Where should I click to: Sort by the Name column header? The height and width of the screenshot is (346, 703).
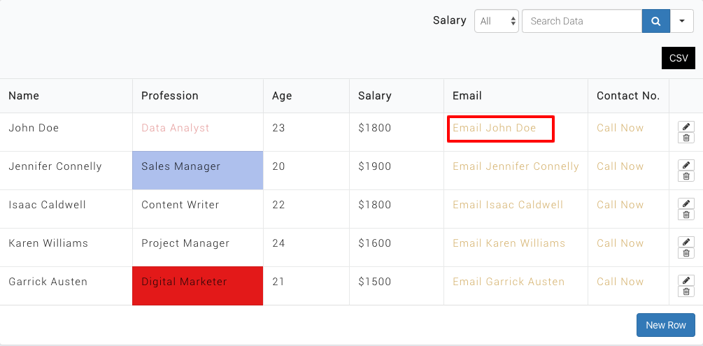pos(24,96)
